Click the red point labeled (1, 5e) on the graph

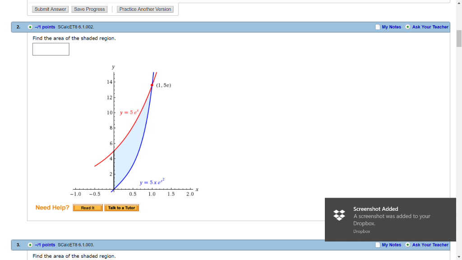click(152, 84)
